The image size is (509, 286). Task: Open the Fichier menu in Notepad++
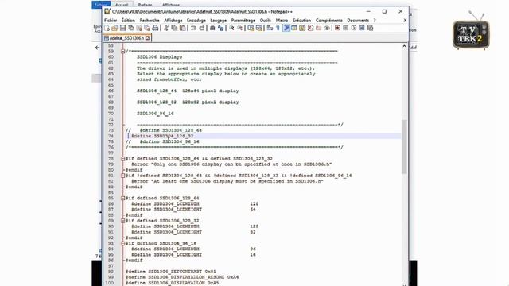click(111, 20)
